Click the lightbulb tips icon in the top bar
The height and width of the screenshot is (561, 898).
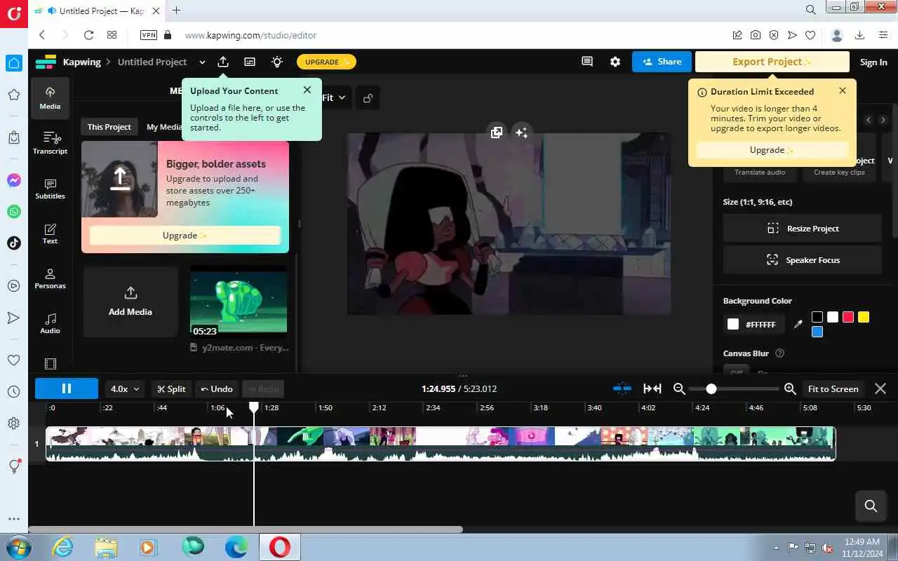click(x=277, y=62)
